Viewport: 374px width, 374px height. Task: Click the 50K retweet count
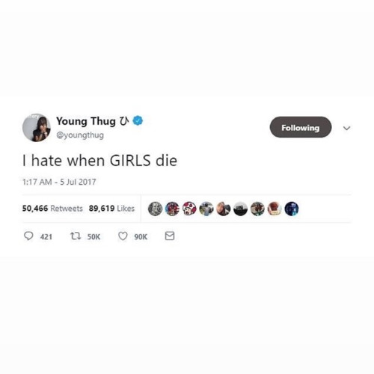pyautogui.click(x=93, y=236)
